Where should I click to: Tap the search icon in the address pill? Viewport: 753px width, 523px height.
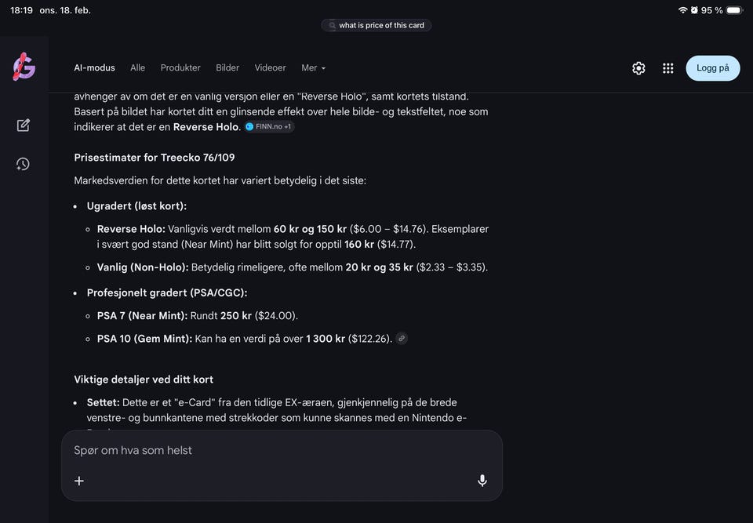tap(333, 25)
